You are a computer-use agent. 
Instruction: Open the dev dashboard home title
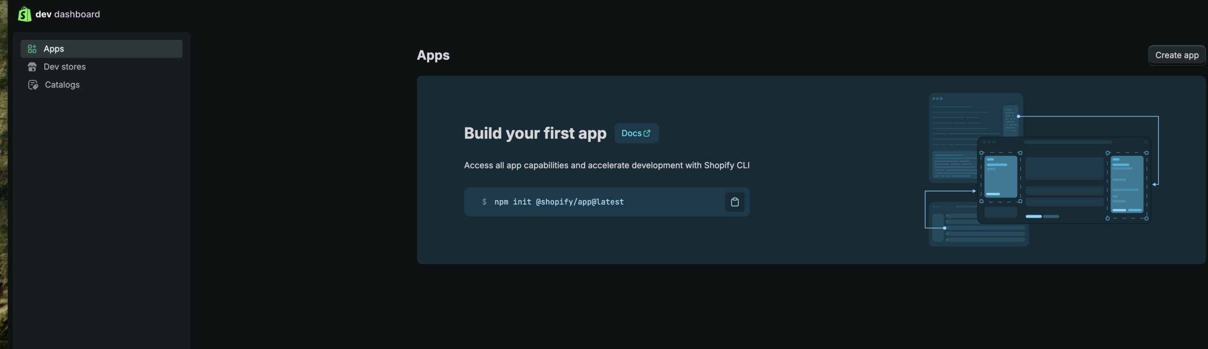pyautogui.click(x=67, y=14)
